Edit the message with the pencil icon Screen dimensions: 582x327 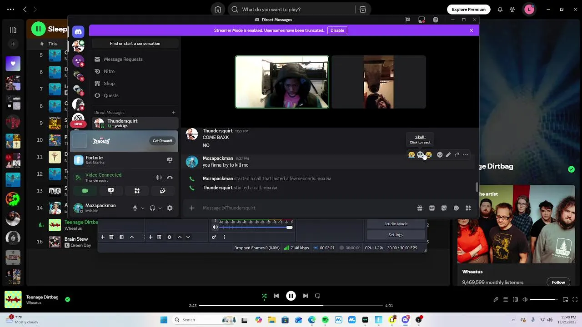coord(448,155)
